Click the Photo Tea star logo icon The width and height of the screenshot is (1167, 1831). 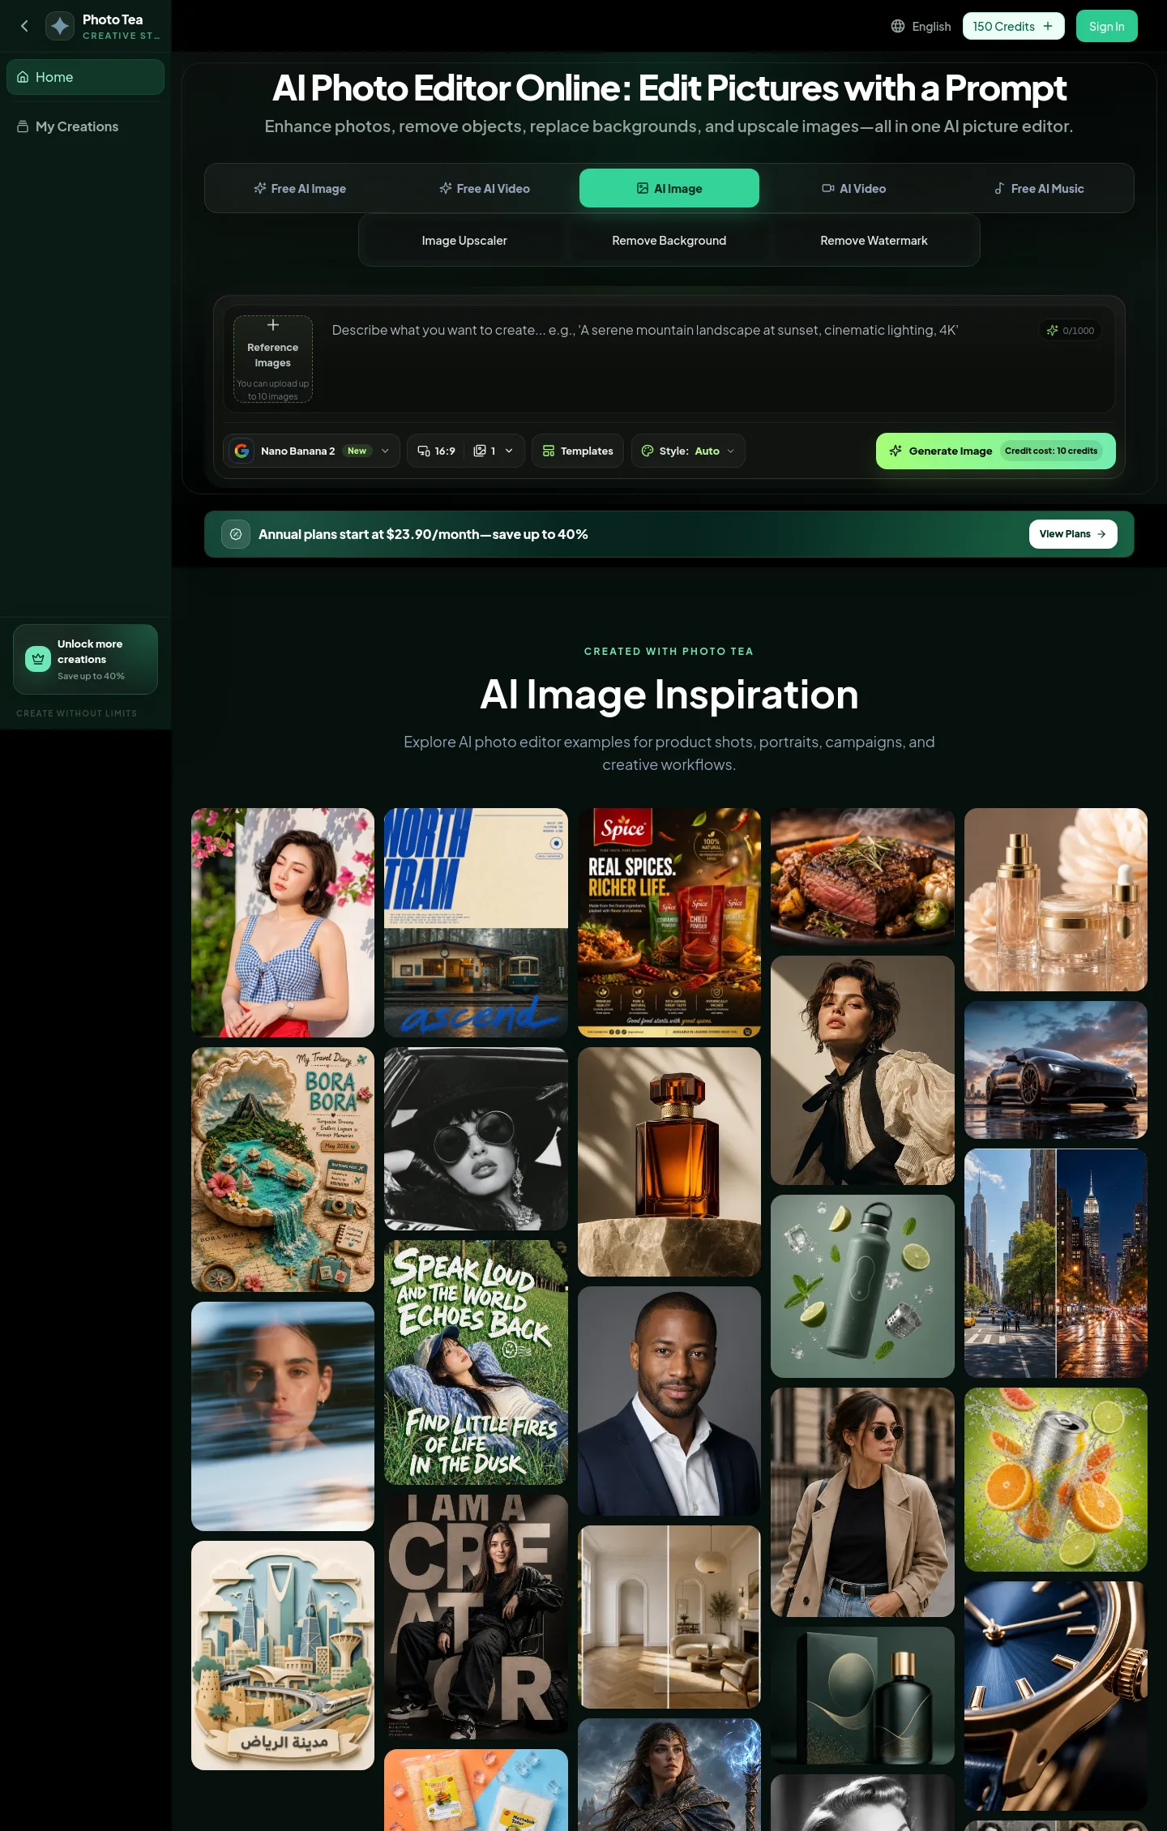tap(60, 26)
